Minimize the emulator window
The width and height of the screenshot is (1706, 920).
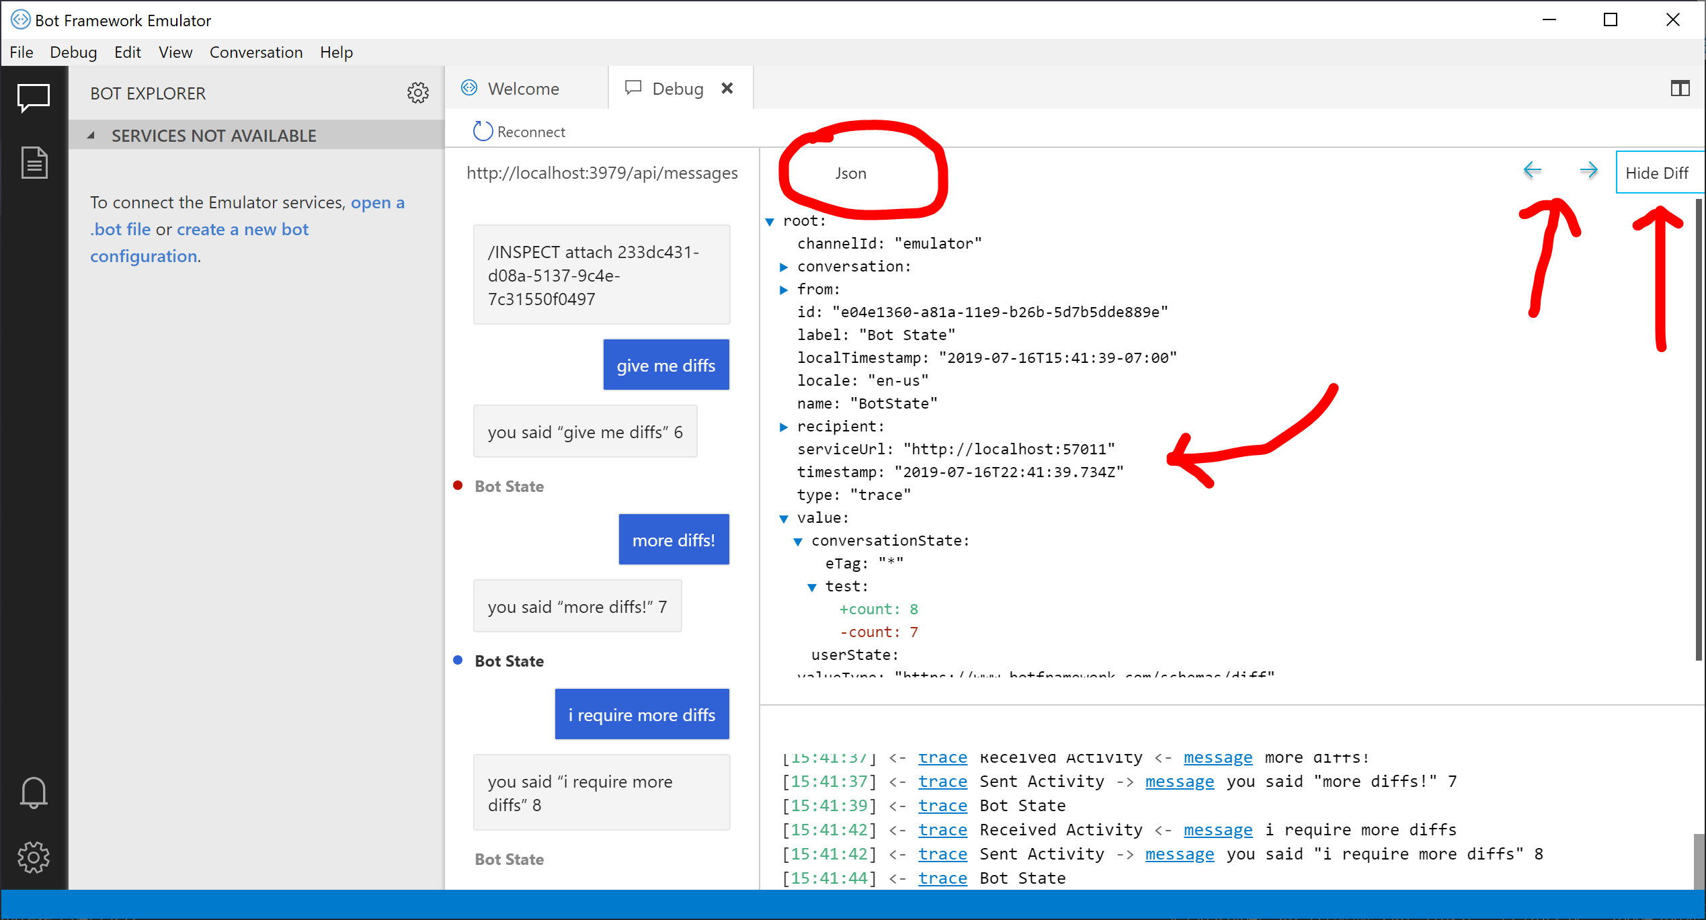click(1549, 19)
